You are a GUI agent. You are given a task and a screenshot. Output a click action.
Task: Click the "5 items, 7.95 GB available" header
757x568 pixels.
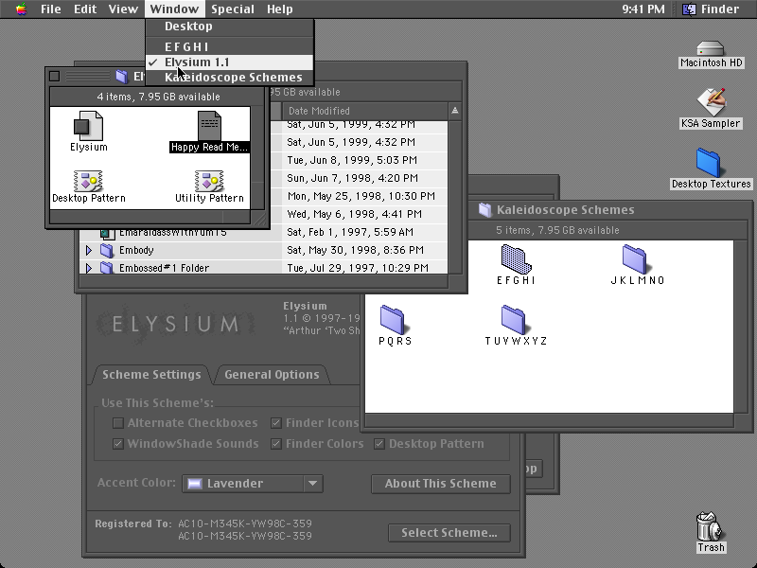pyautogui.click(x=557, y=230)
